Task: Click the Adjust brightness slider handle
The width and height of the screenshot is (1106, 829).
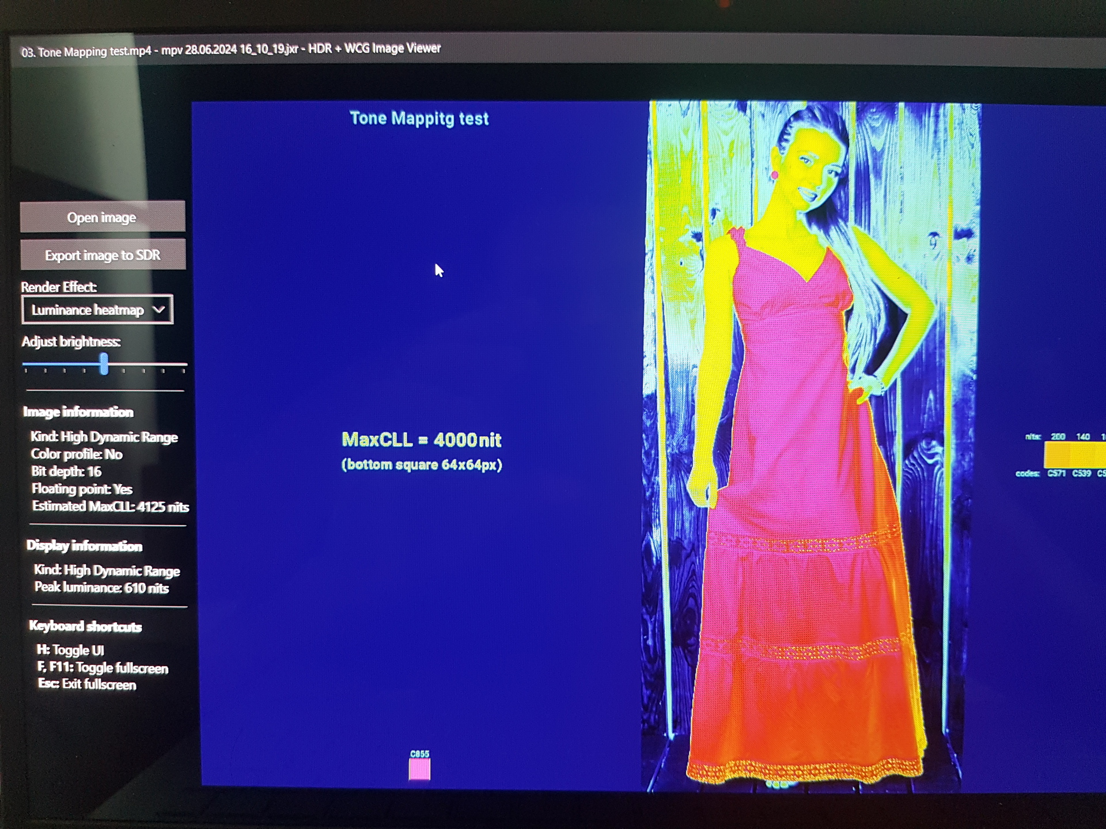Action: [x=104, y=364]
